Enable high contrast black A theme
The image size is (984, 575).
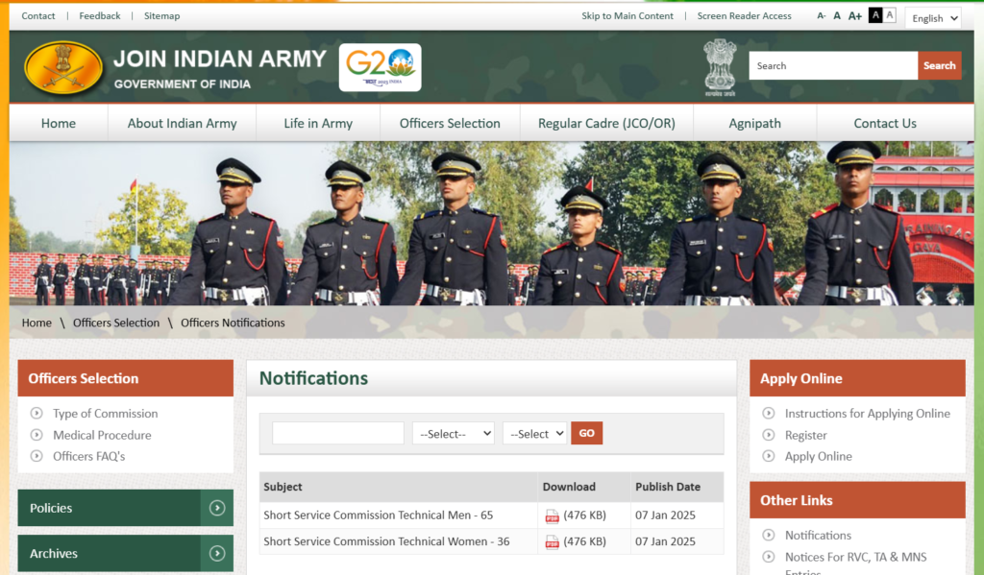pos(876,15)
